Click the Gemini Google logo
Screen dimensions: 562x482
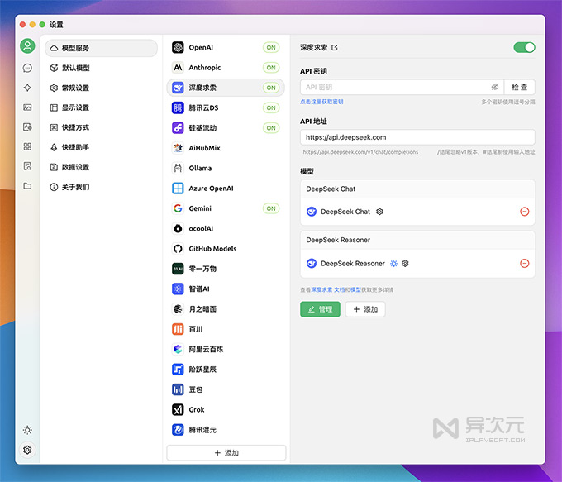178,208
